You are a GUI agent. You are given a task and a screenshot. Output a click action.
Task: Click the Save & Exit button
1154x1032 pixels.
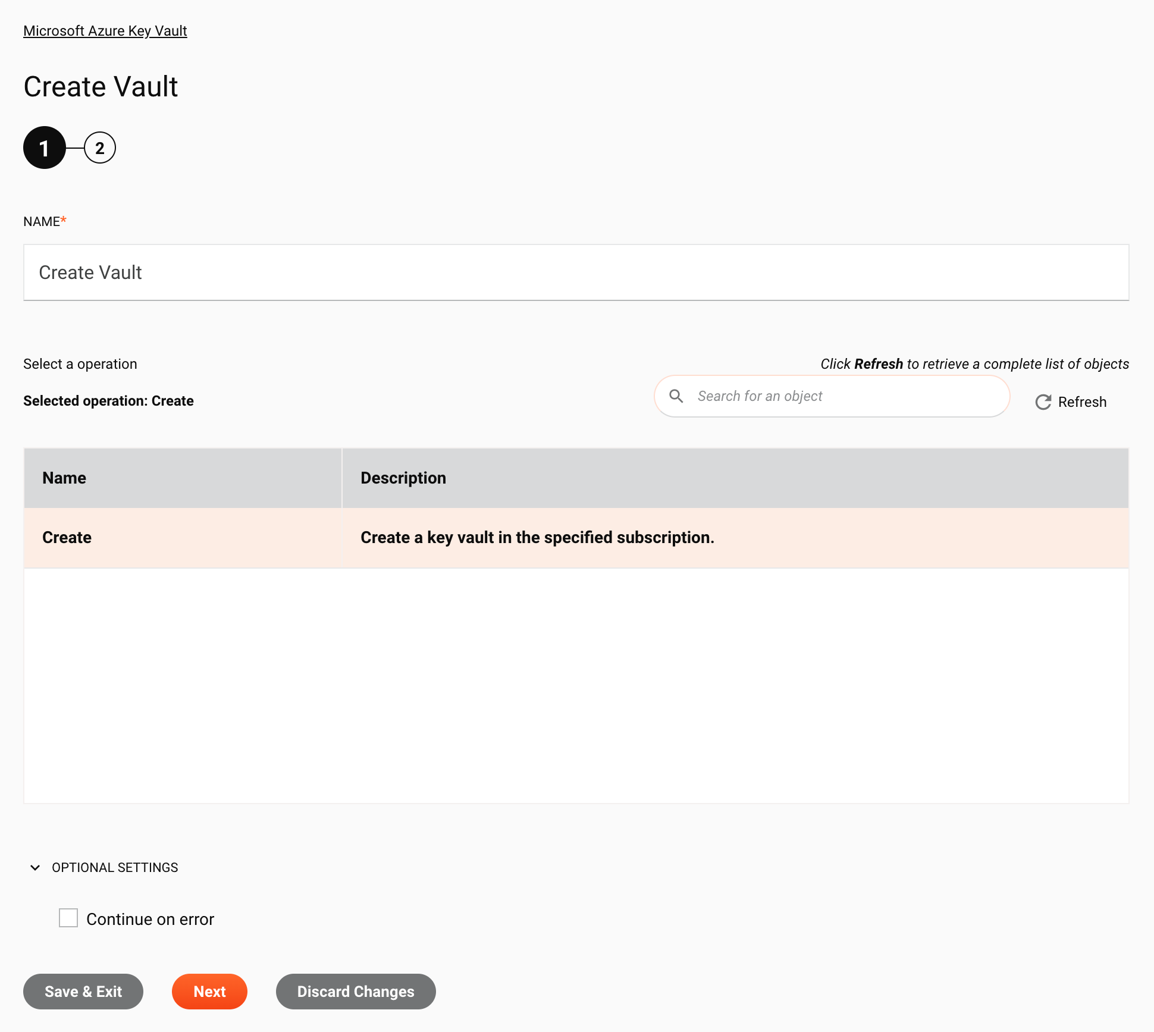click(83, 991)
